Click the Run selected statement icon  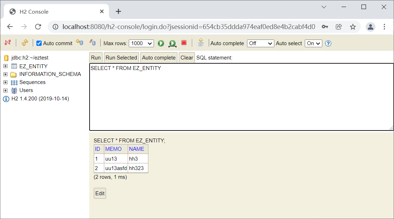click(x=173, y=43)
